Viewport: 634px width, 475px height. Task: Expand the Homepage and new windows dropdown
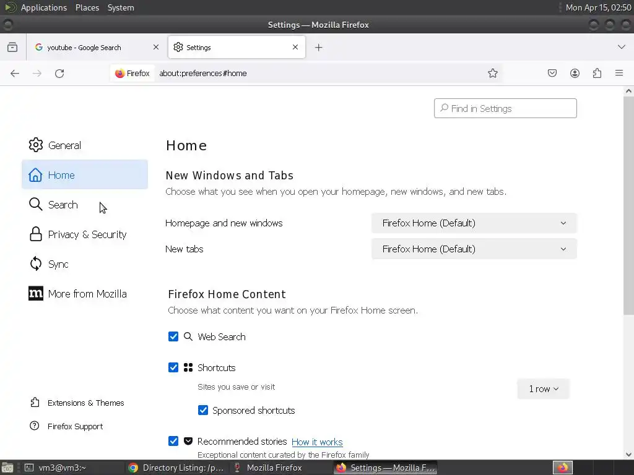474,223
